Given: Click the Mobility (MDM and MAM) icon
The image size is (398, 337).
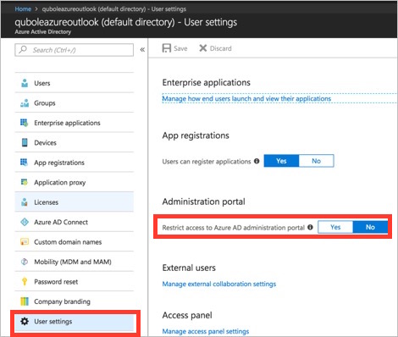Looking at the screenshot, I should (x=25, y=262).
